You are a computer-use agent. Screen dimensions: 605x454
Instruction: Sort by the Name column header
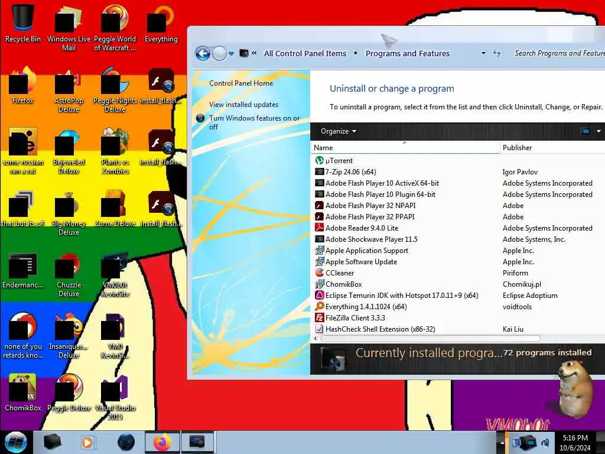pyautogui.click(x=405, y=147)
